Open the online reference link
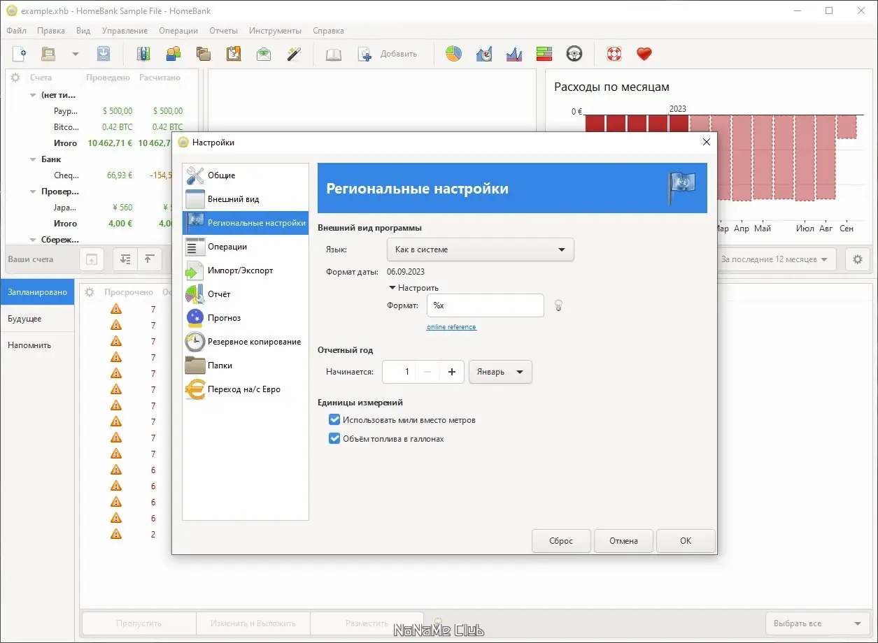This screenshot has width=878, height=643. click(451, 327)
